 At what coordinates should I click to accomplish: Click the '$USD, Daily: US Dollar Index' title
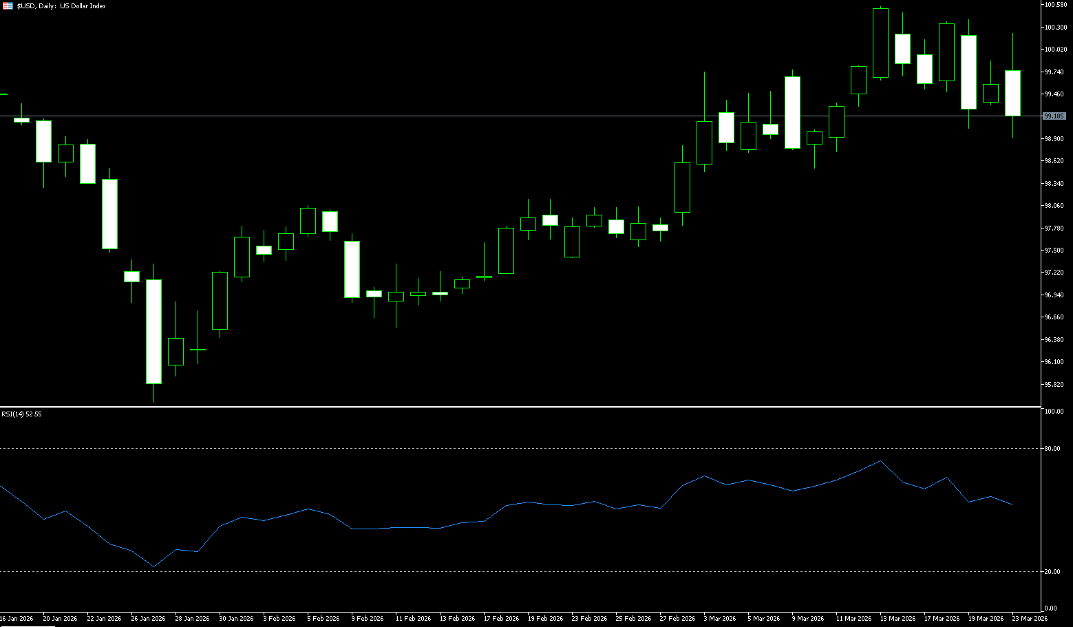point(61,6)
